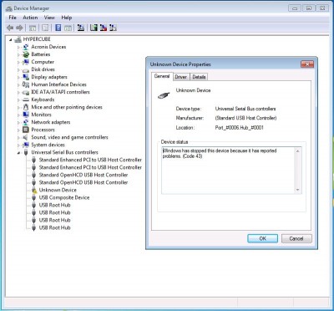Select the General tab
334x311 pixels.
(162, 76)
